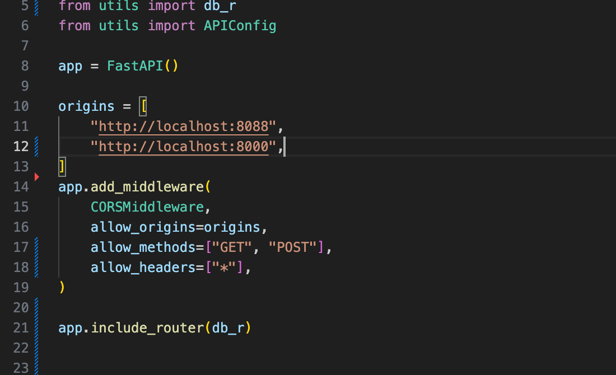Click allow_methods parameter
Viewport: 616px width, 375px height.
click(x=143, y=247)
